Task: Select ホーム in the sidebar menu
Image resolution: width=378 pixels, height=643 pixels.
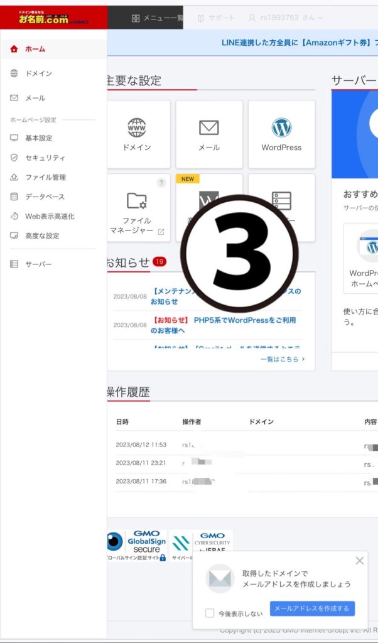Action: [35, 49]
